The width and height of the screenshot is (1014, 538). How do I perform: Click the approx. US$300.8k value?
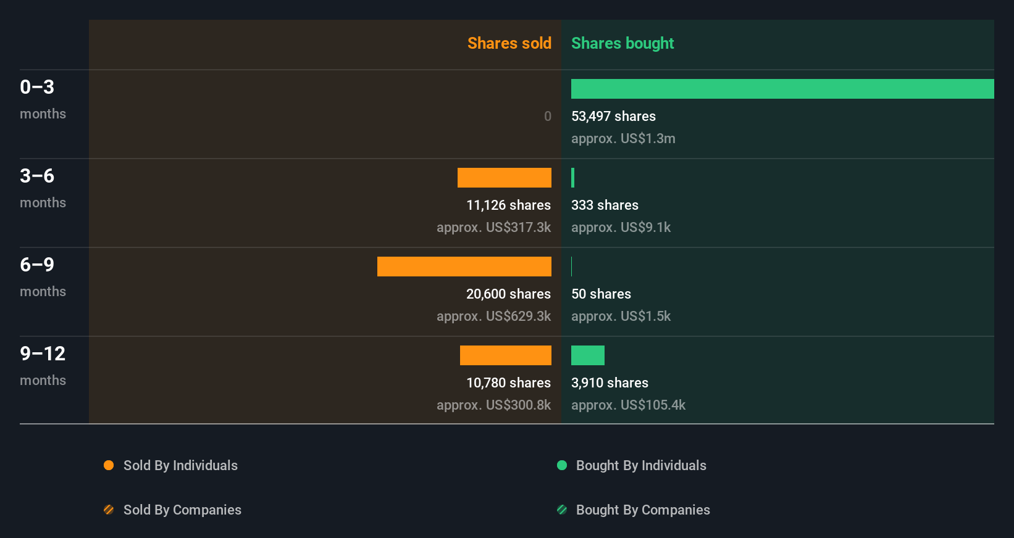pos(493,405)
